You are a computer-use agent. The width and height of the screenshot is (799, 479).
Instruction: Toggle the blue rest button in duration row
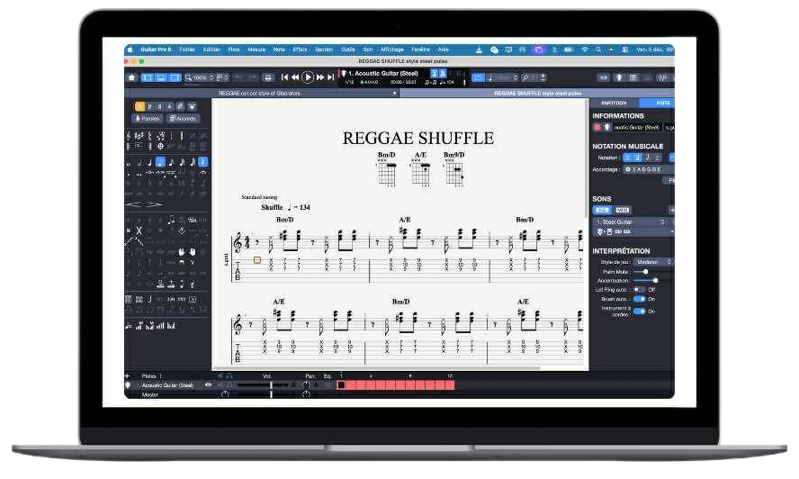click(x=202, y=162)
